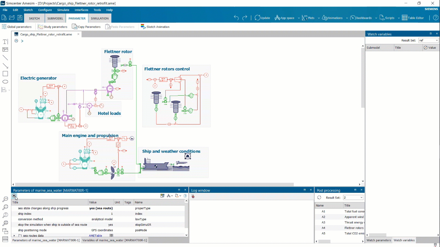Viewport: 440px width, 247px height.
Task: Open the Table Editor
Action: click(x=413, y=18)
